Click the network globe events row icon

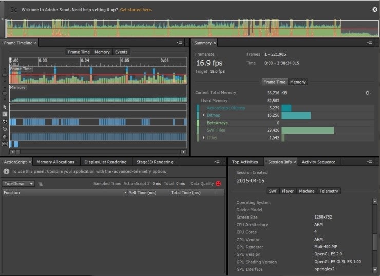point(5,122)
